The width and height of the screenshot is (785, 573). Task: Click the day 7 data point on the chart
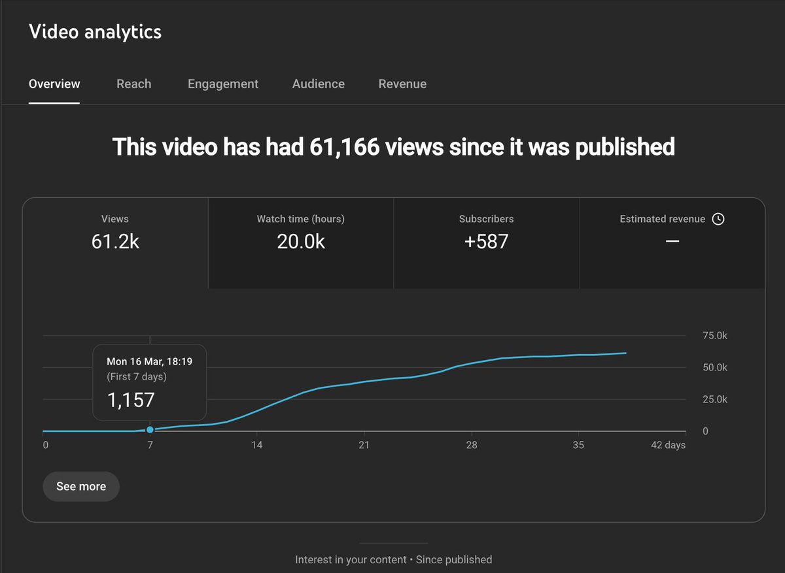coord(150,430)
